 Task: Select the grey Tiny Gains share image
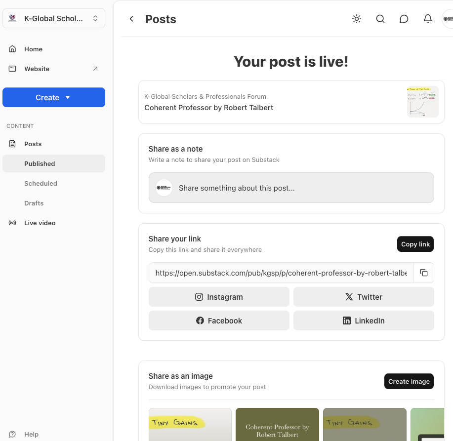click(x=365, y=425)
